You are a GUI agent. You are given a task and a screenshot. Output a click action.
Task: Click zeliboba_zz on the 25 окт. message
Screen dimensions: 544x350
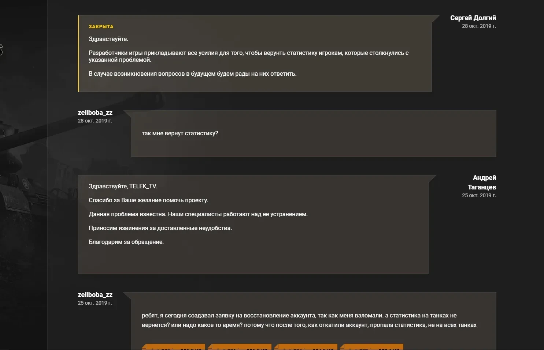coord(95,295)
